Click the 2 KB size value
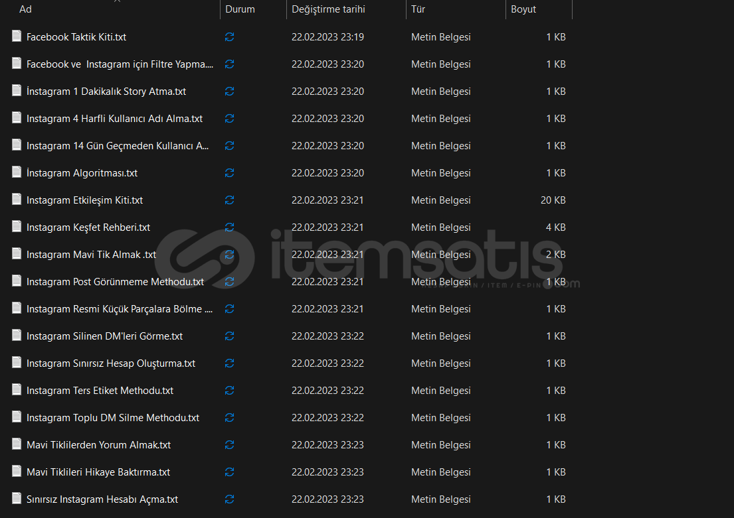The width and height of the screenshot is (734, 518). point(556,254)
